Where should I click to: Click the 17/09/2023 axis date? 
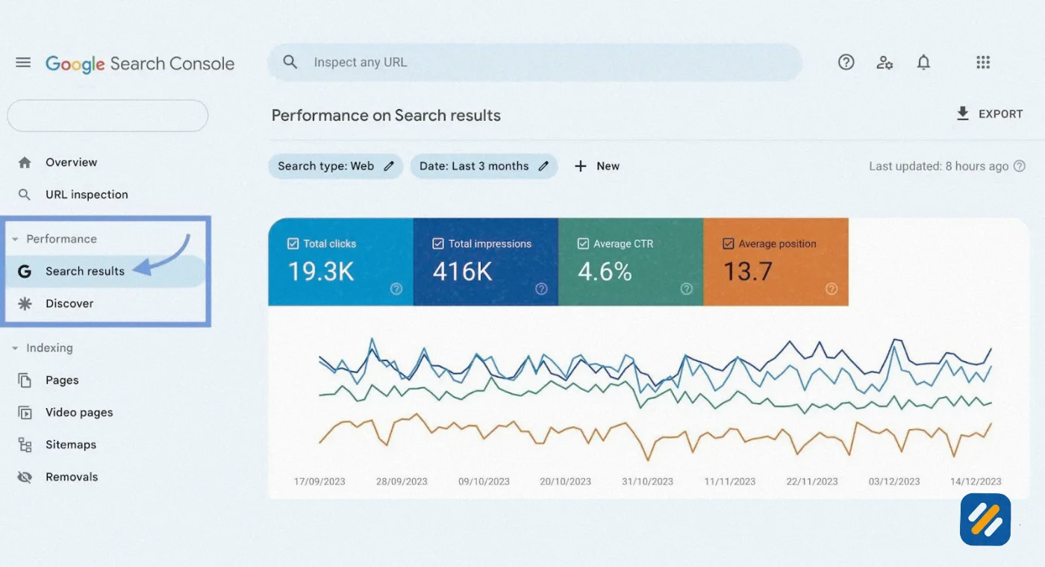coord(319,481)
